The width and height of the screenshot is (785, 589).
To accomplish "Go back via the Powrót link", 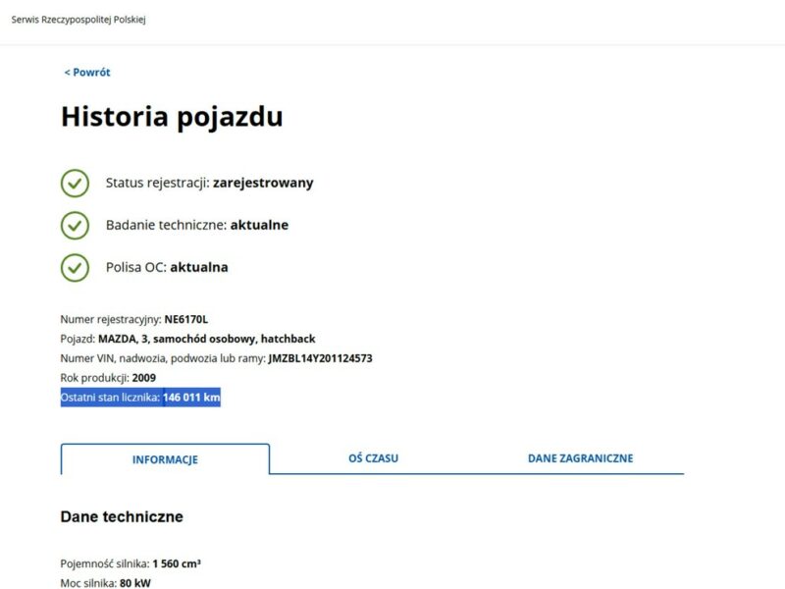I will 87,72.
